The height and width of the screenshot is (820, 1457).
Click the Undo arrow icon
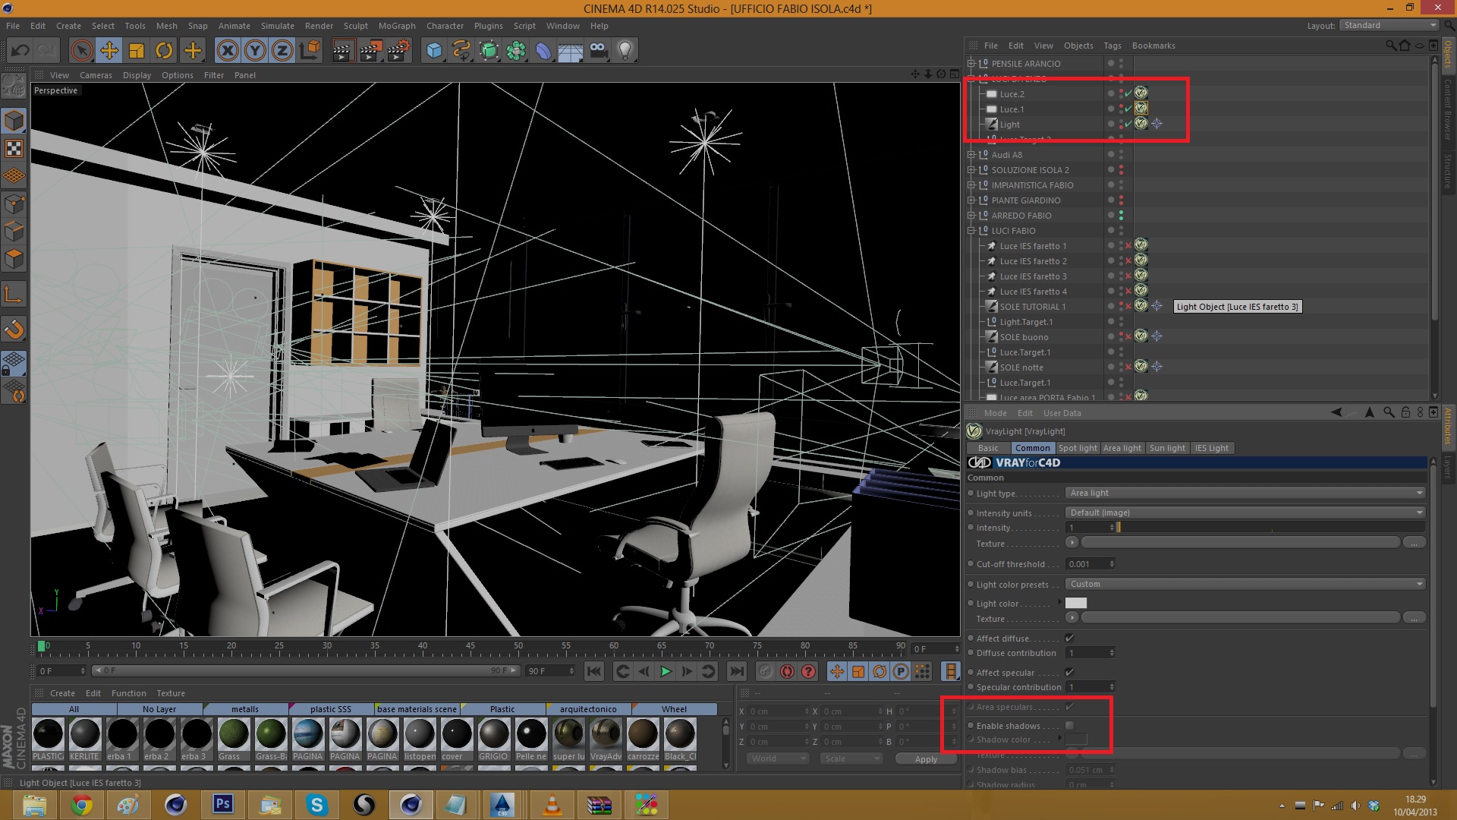20,51
